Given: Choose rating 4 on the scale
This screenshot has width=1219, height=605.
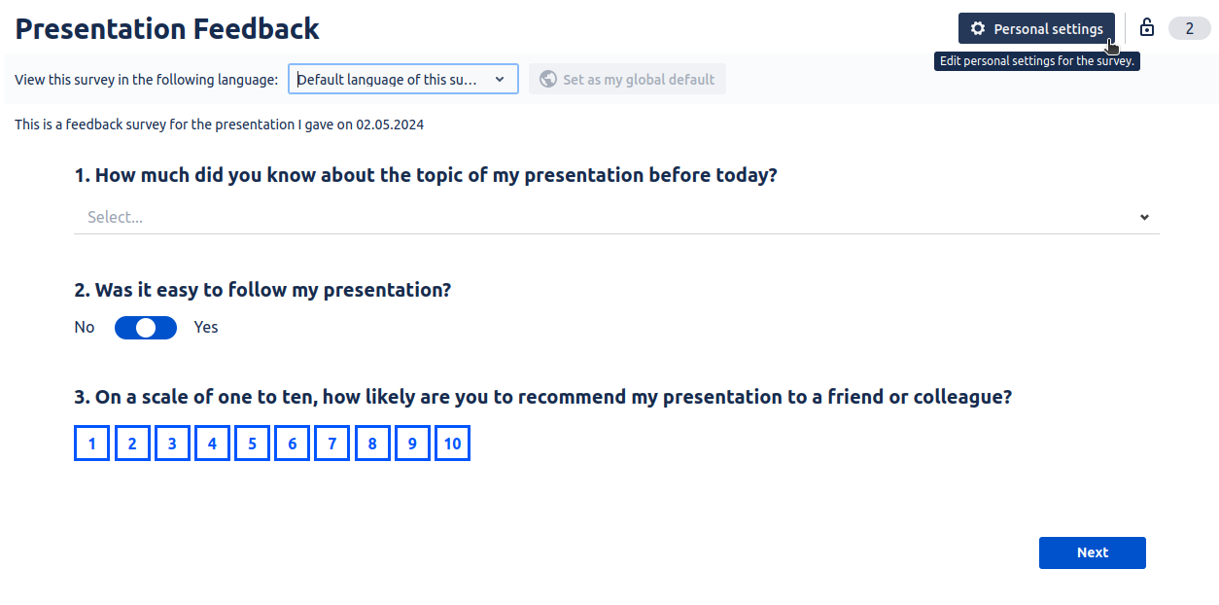Looking at the screenshot, I should point(212,445).
